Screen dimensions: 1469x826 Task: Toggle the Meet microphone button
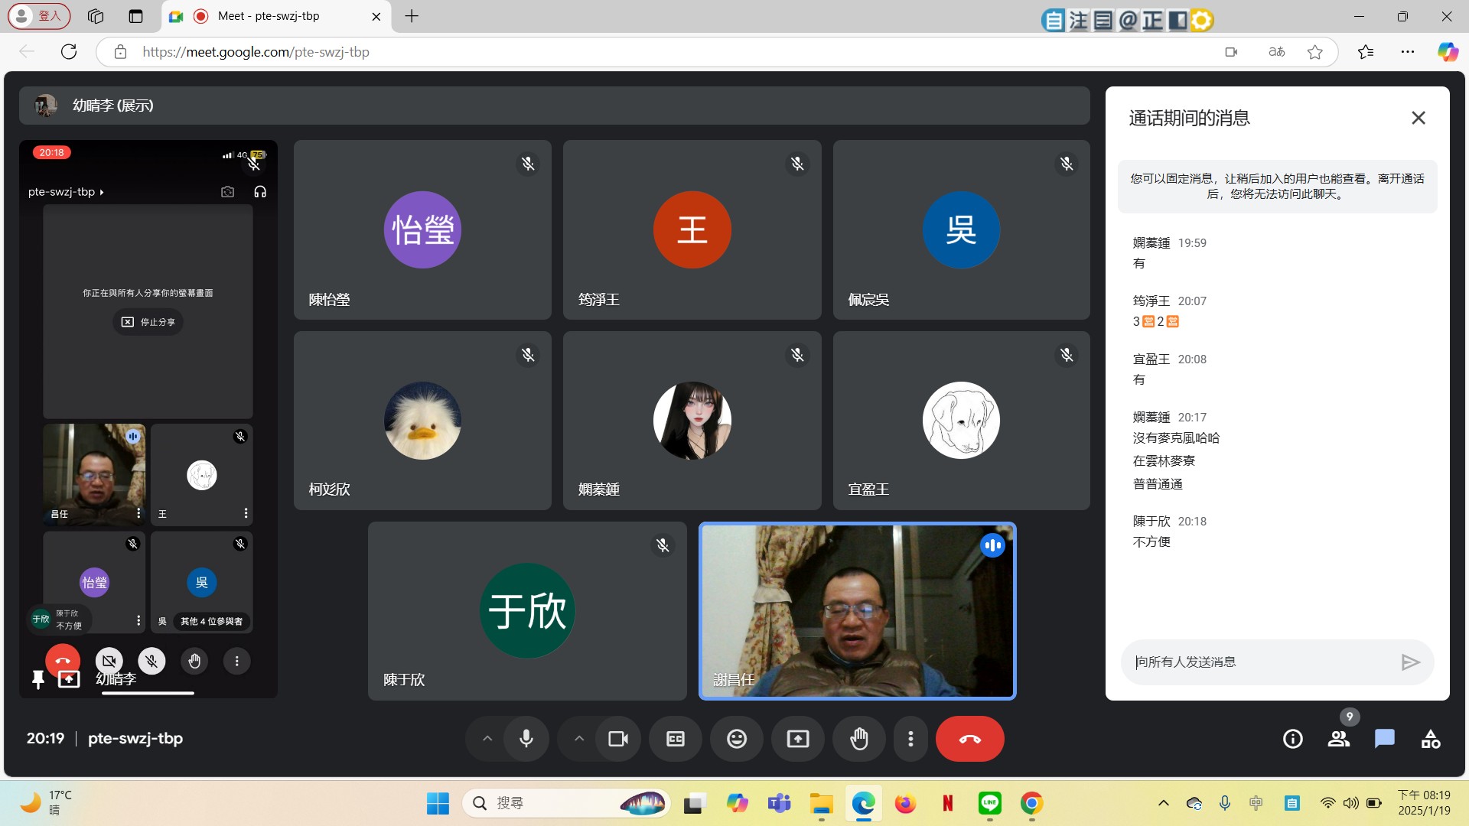(526, 739)
